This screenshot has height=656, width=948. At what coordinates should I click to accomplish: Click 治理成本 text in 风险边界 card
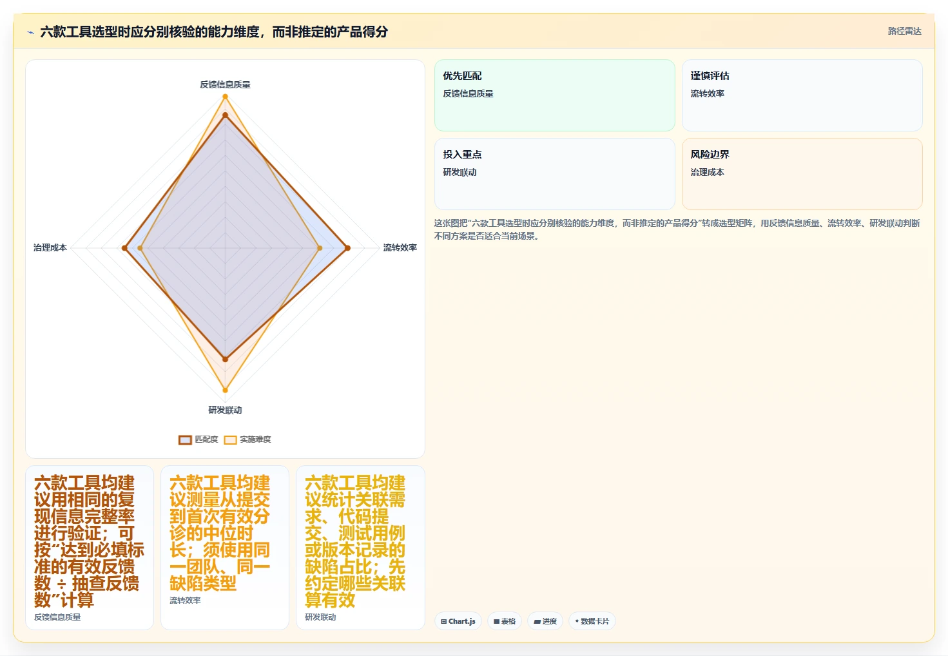(x=707, y=172)
